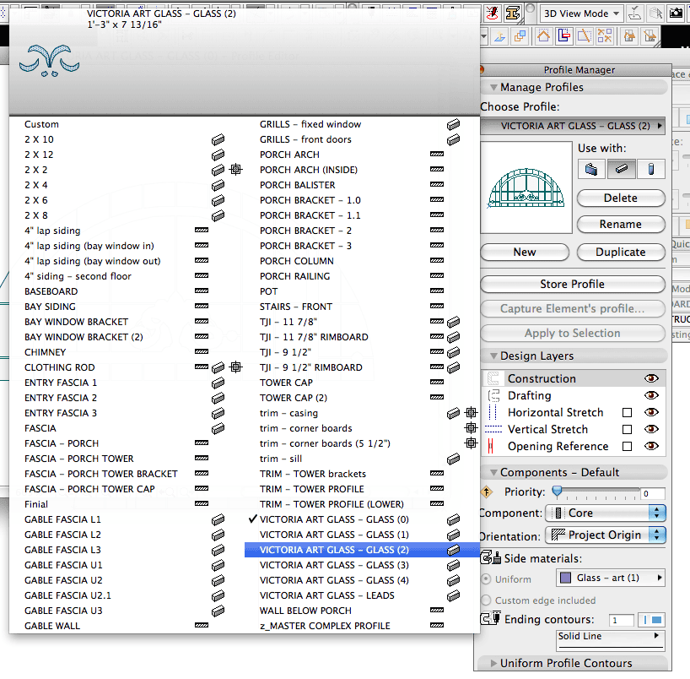Image resolution: width=690 pixels, height=679 pixels.
Task: Click the target icon on trim - corner boards
Action: (x=471, y=428)
